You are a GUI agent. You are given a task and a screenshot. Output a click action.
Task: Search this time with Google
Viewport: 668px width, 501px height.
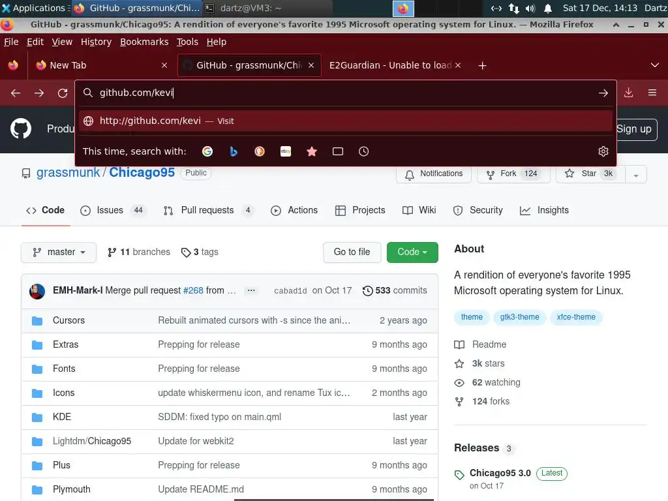click(x=207, y=151)
